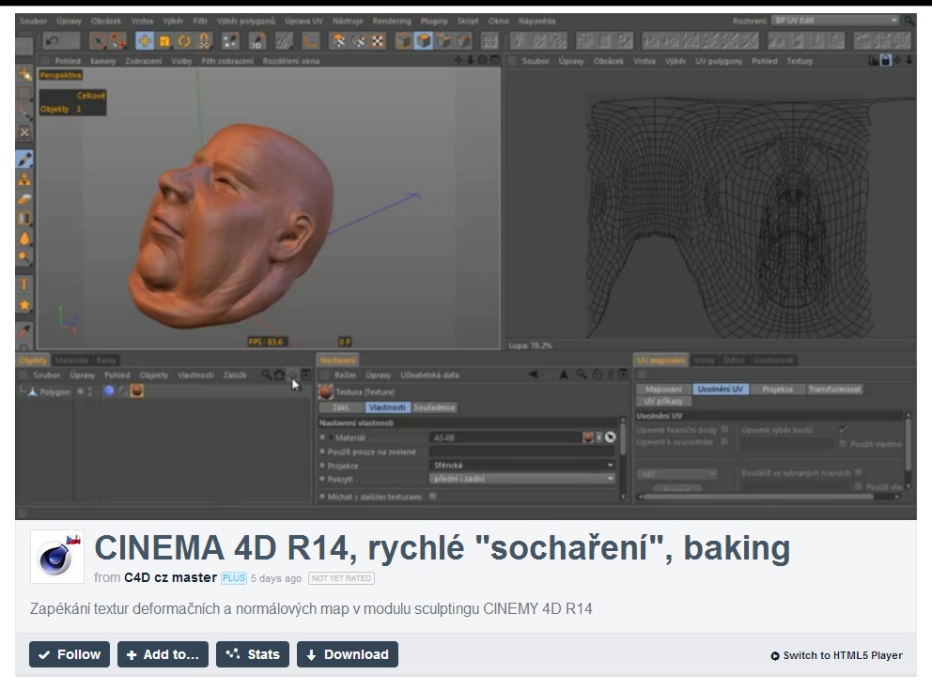Open the Kamery menu in viewport
This screenshot has width=932, height=690.
point(102,61)
